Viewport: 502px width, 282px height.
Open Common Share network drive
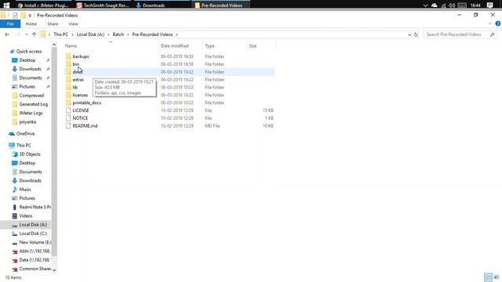tap(35, 269)
